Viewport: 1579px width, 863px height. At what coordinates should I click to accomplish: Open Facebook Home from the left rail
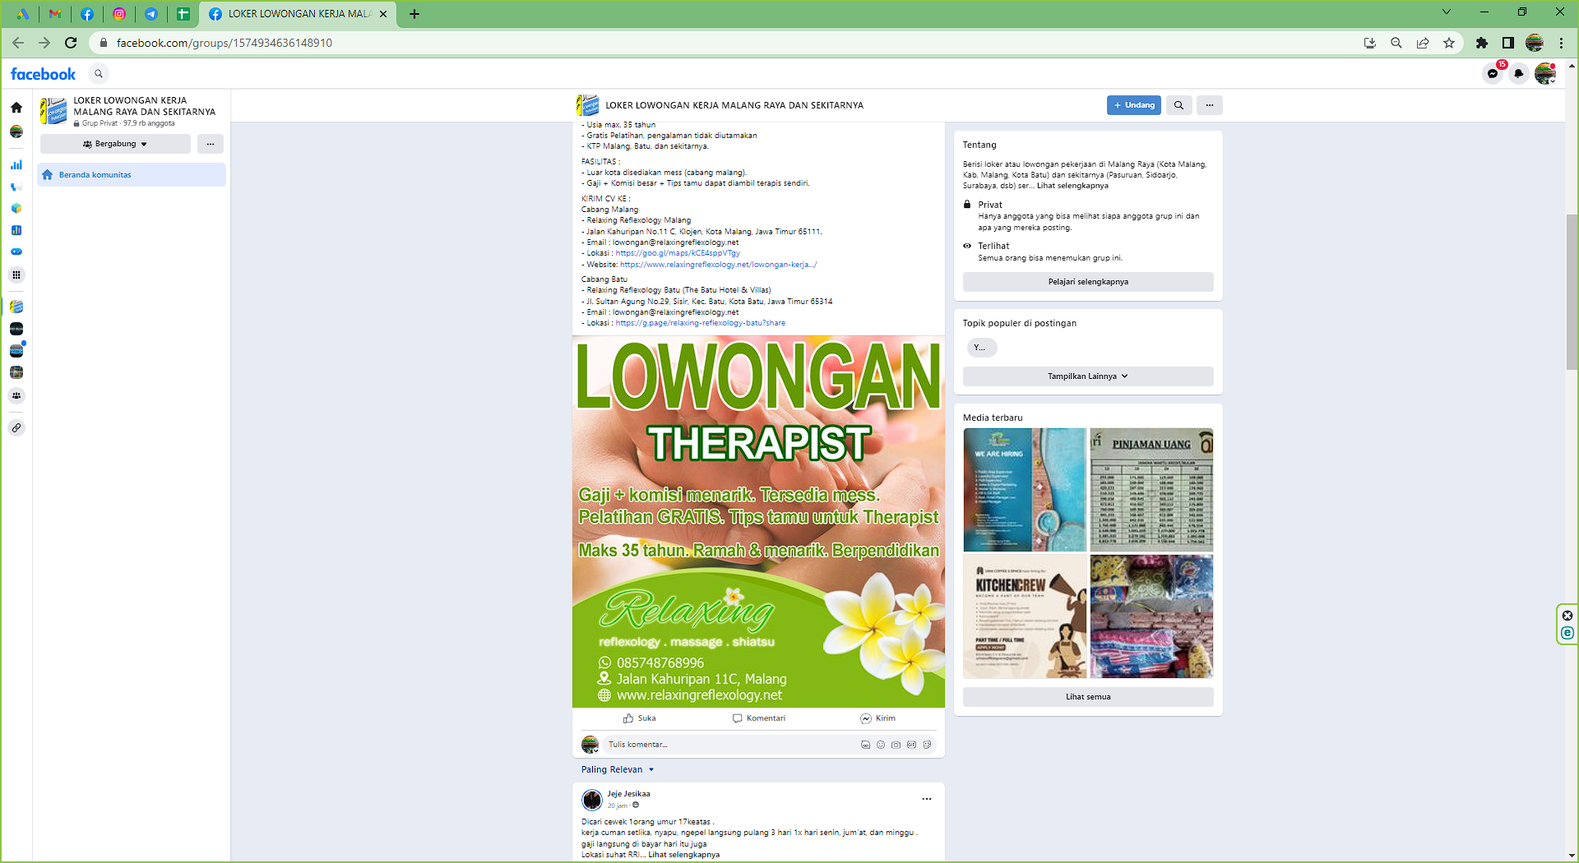click(16, 107)
